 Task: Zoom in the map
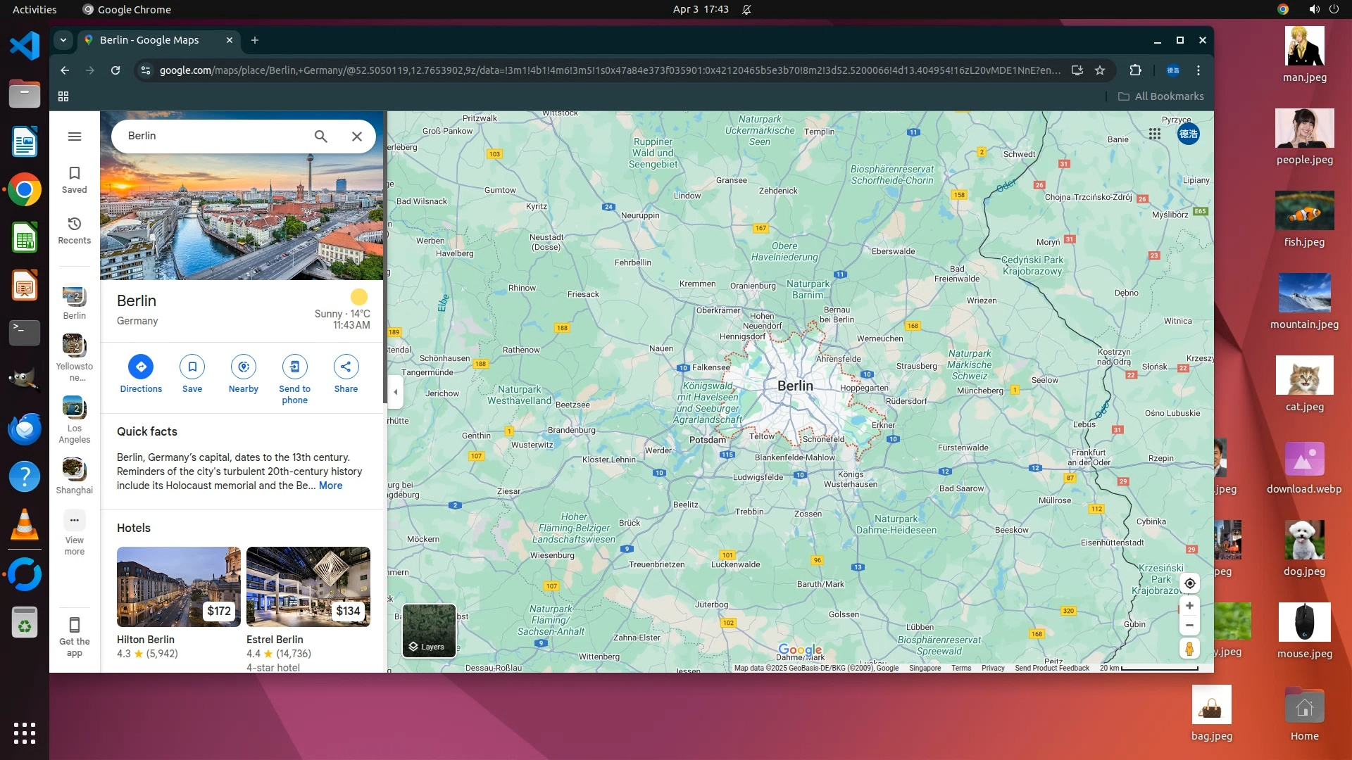coord(1189,606)
